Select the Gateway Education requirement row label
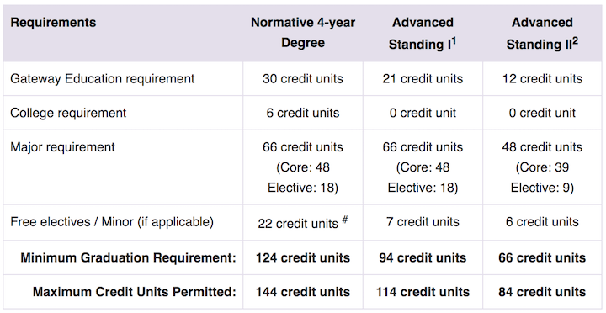This screenshot has height=313, width=606. tap(103, 79)
